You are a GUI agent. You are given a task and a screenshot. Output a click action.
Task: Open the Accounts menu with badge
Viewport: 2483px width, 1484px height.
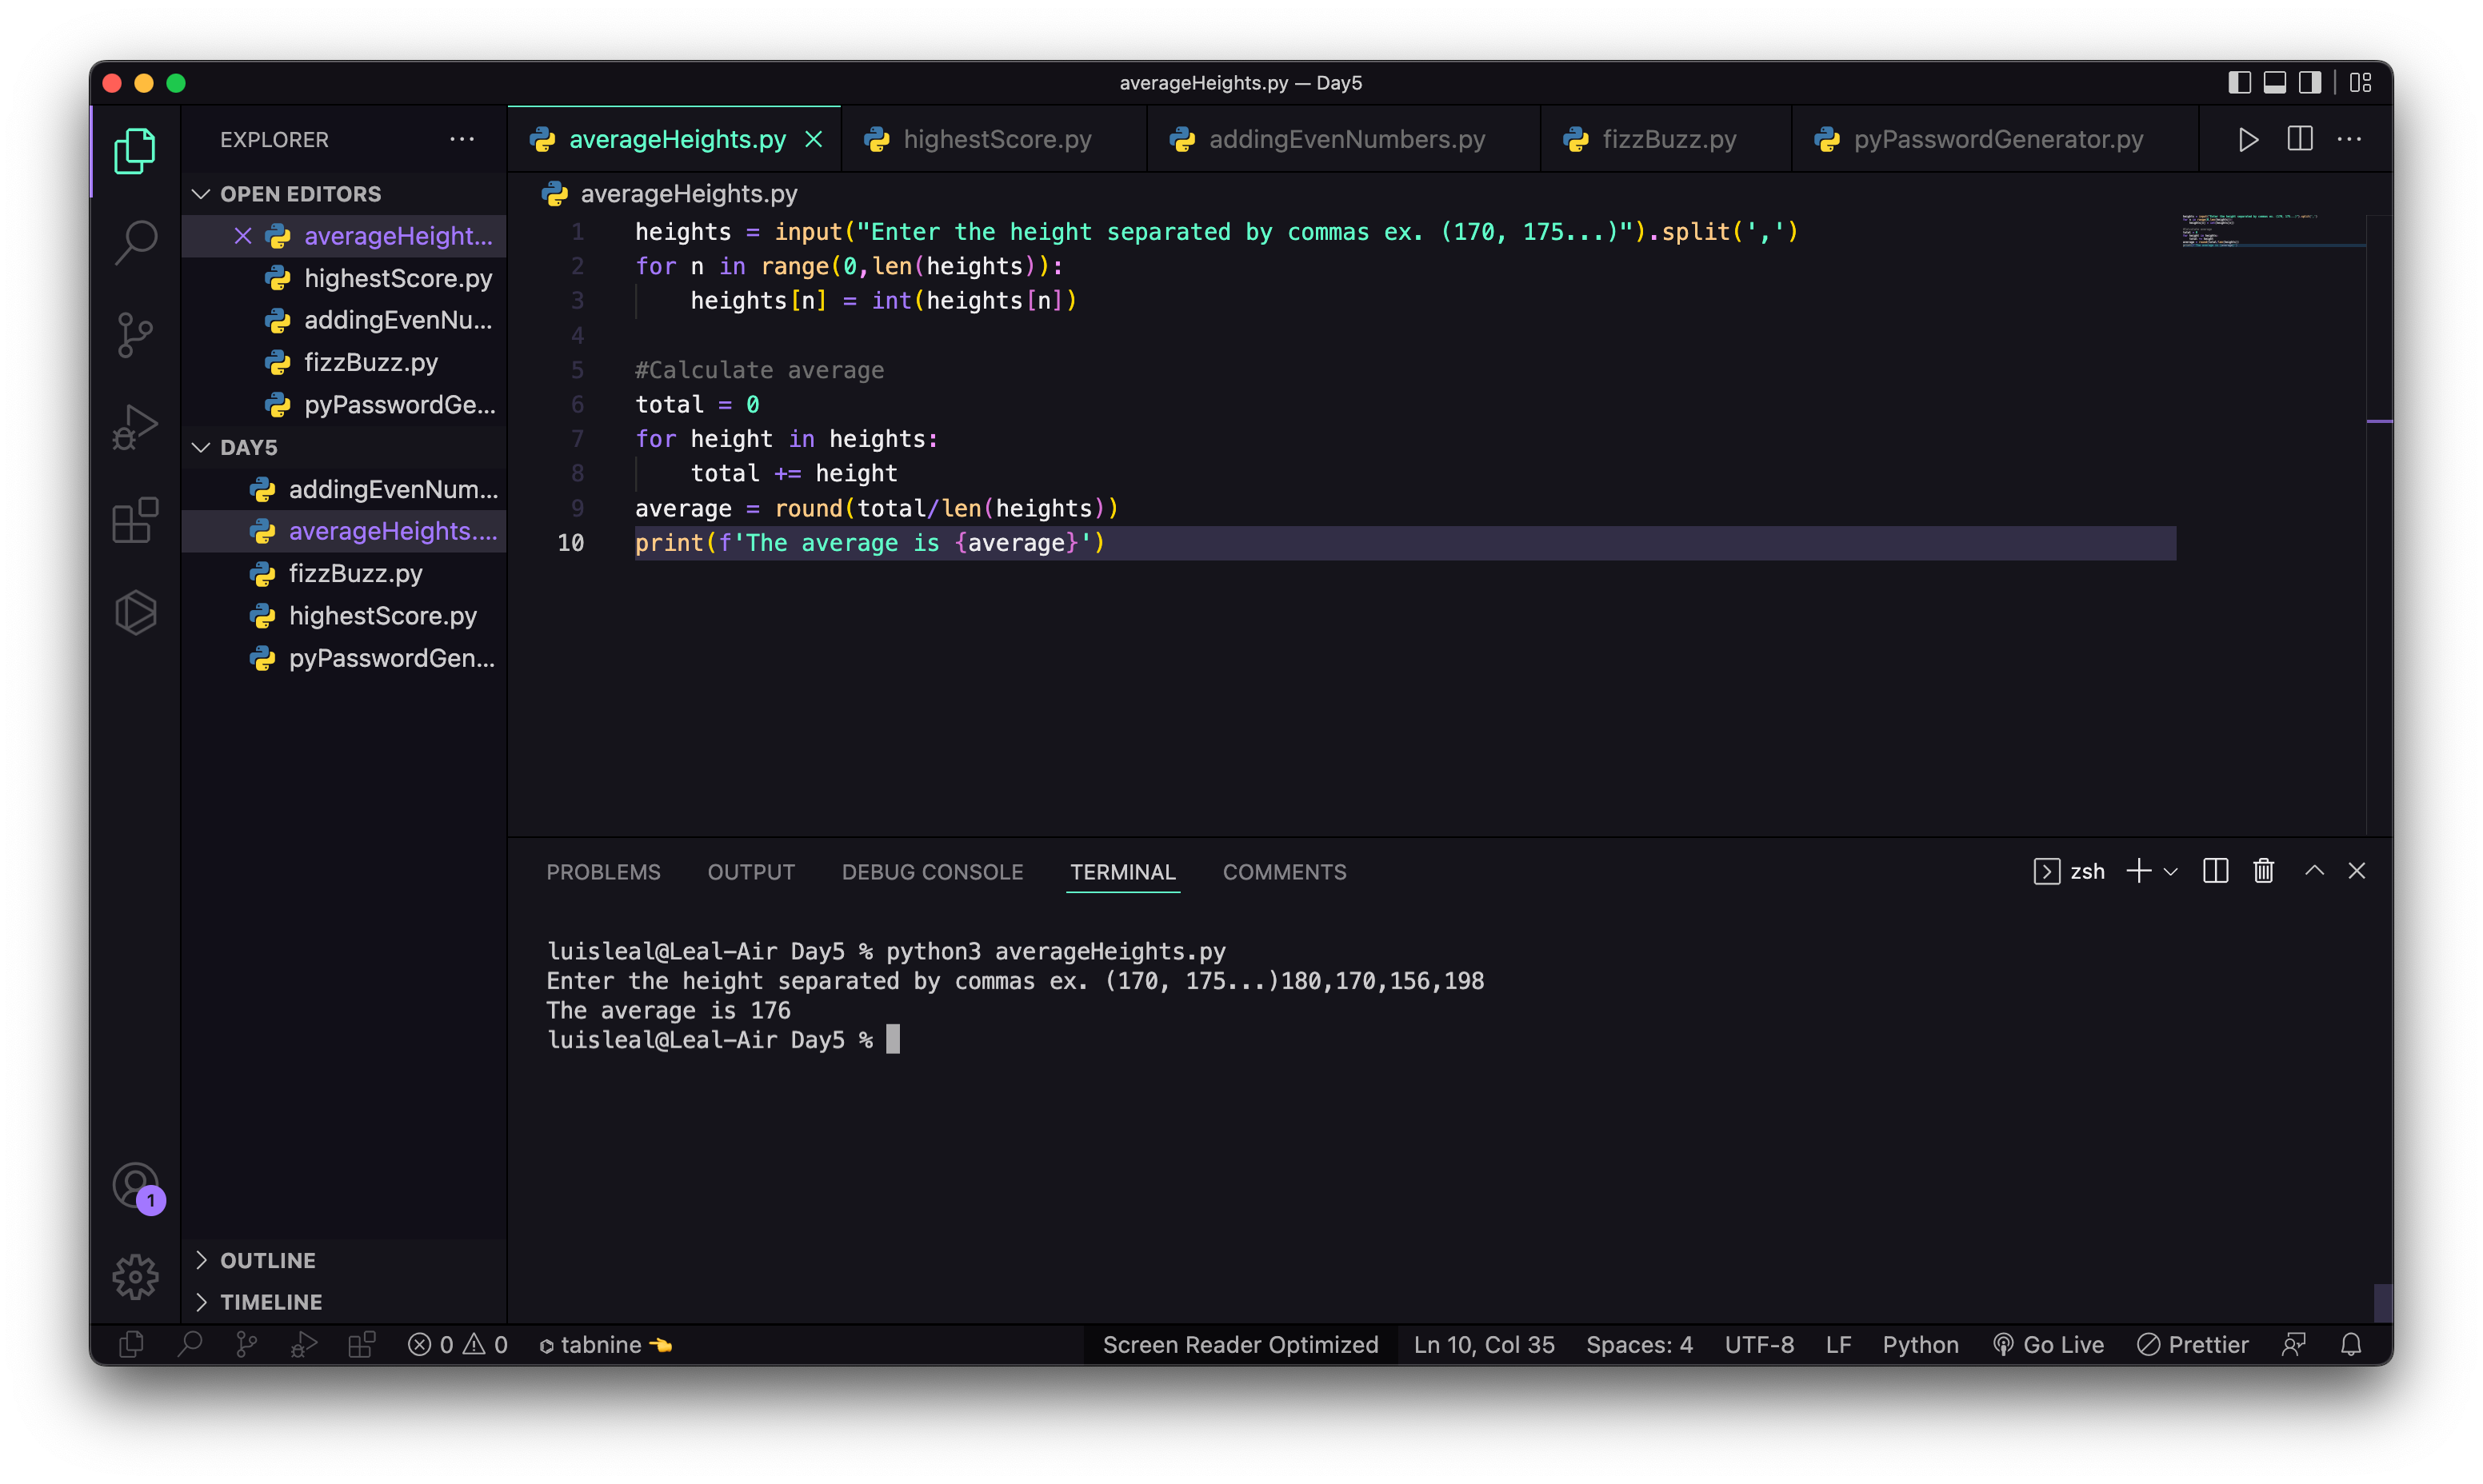click(x=137, y=1187)
